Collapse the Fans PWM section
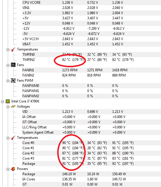Viewport: 161px width, 187px height. [8, 81]
